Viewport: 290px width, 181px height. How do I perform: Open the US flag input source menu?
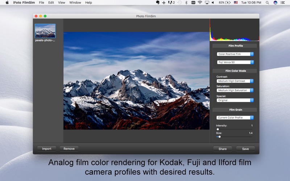pyautogui.click(x=236, y=3)
